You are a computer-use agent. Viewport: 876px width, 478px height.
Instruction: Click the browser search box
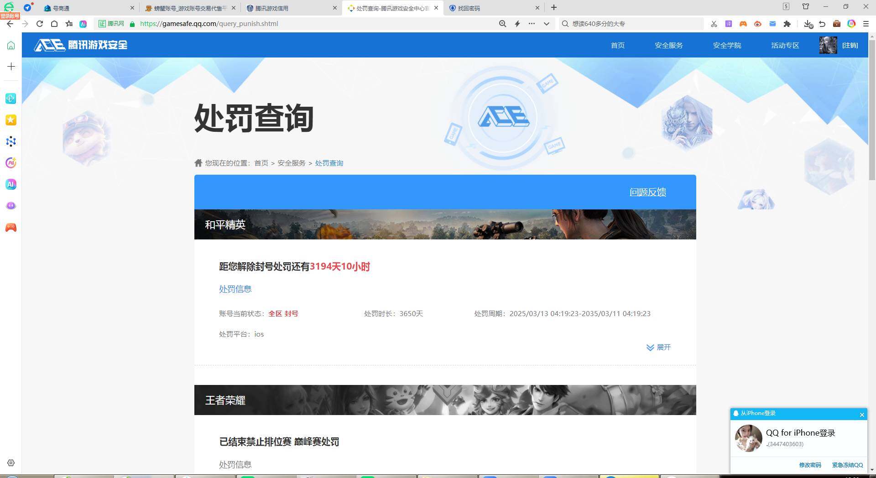[631, 24]
